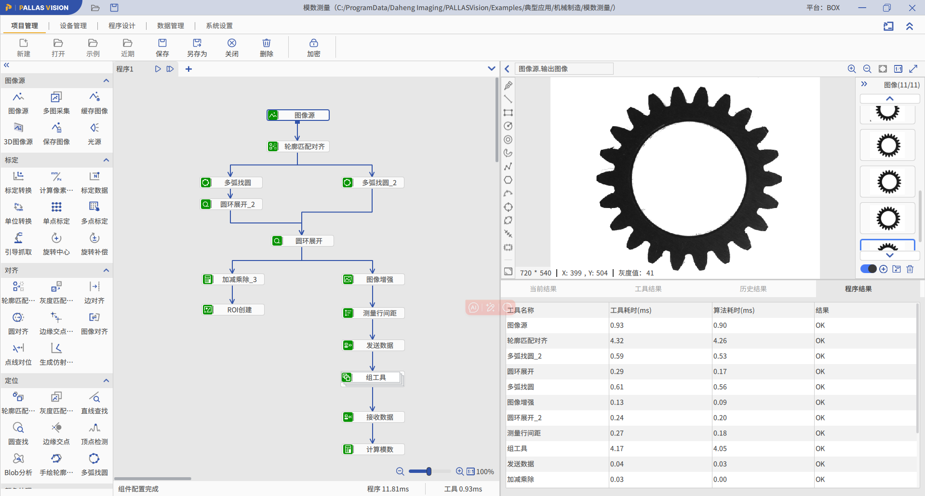Open 工具结果 results tab
This screenshot has width=925, height=496.
tap(648, 289)
